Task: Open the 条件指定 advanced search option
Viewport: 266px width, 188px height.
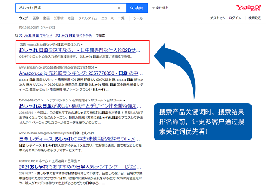Action: pos(161,8)
